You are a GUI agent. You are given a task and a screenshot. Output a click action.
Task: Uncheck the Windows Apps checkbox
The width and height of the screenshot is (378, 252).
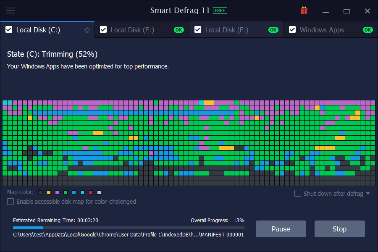coord(292,30)
